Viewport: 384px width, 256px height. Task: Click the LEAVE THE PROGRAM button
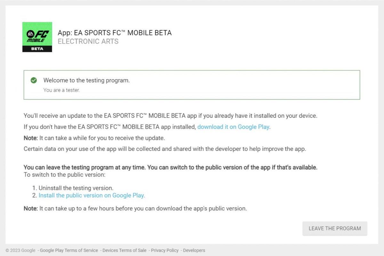(335, 228)
